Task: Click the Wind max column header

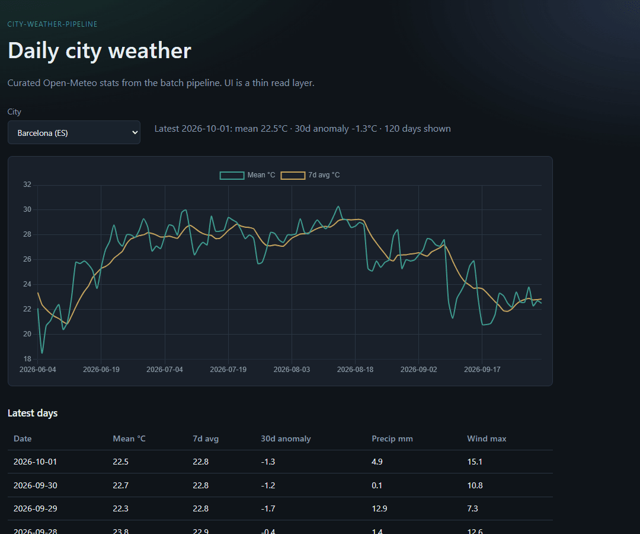Action: (x=487, y=438)
